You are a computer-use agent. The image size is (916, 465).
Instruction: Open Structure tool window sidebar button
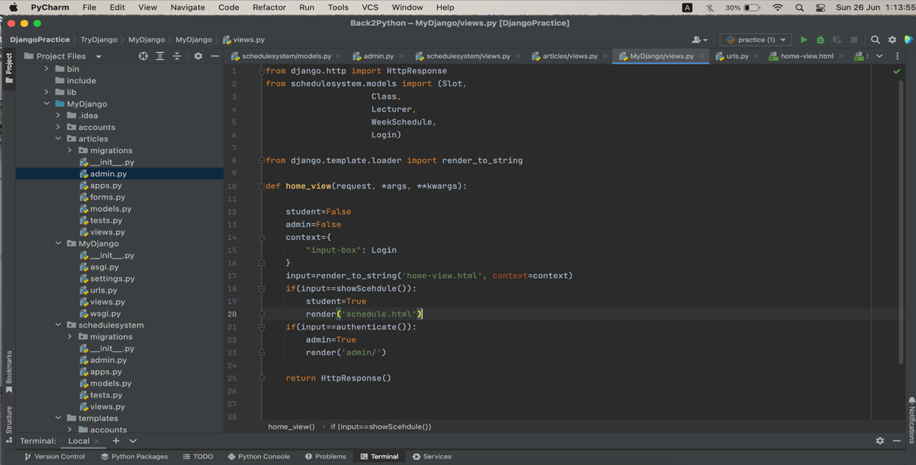[8, 423]
